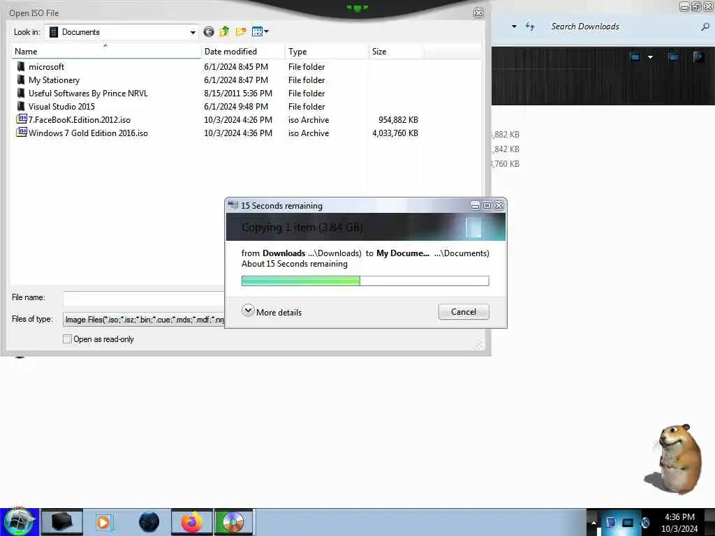
Task: Launch the media player taskbar icon
Action: point(103,522)
